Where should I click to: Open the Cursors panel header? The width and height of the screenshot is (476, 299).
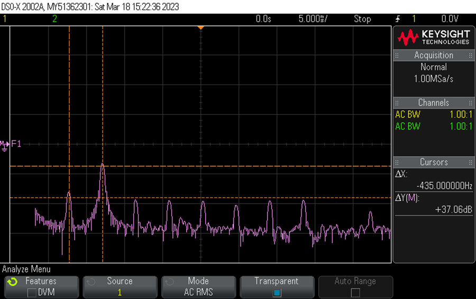click(434, 162)
